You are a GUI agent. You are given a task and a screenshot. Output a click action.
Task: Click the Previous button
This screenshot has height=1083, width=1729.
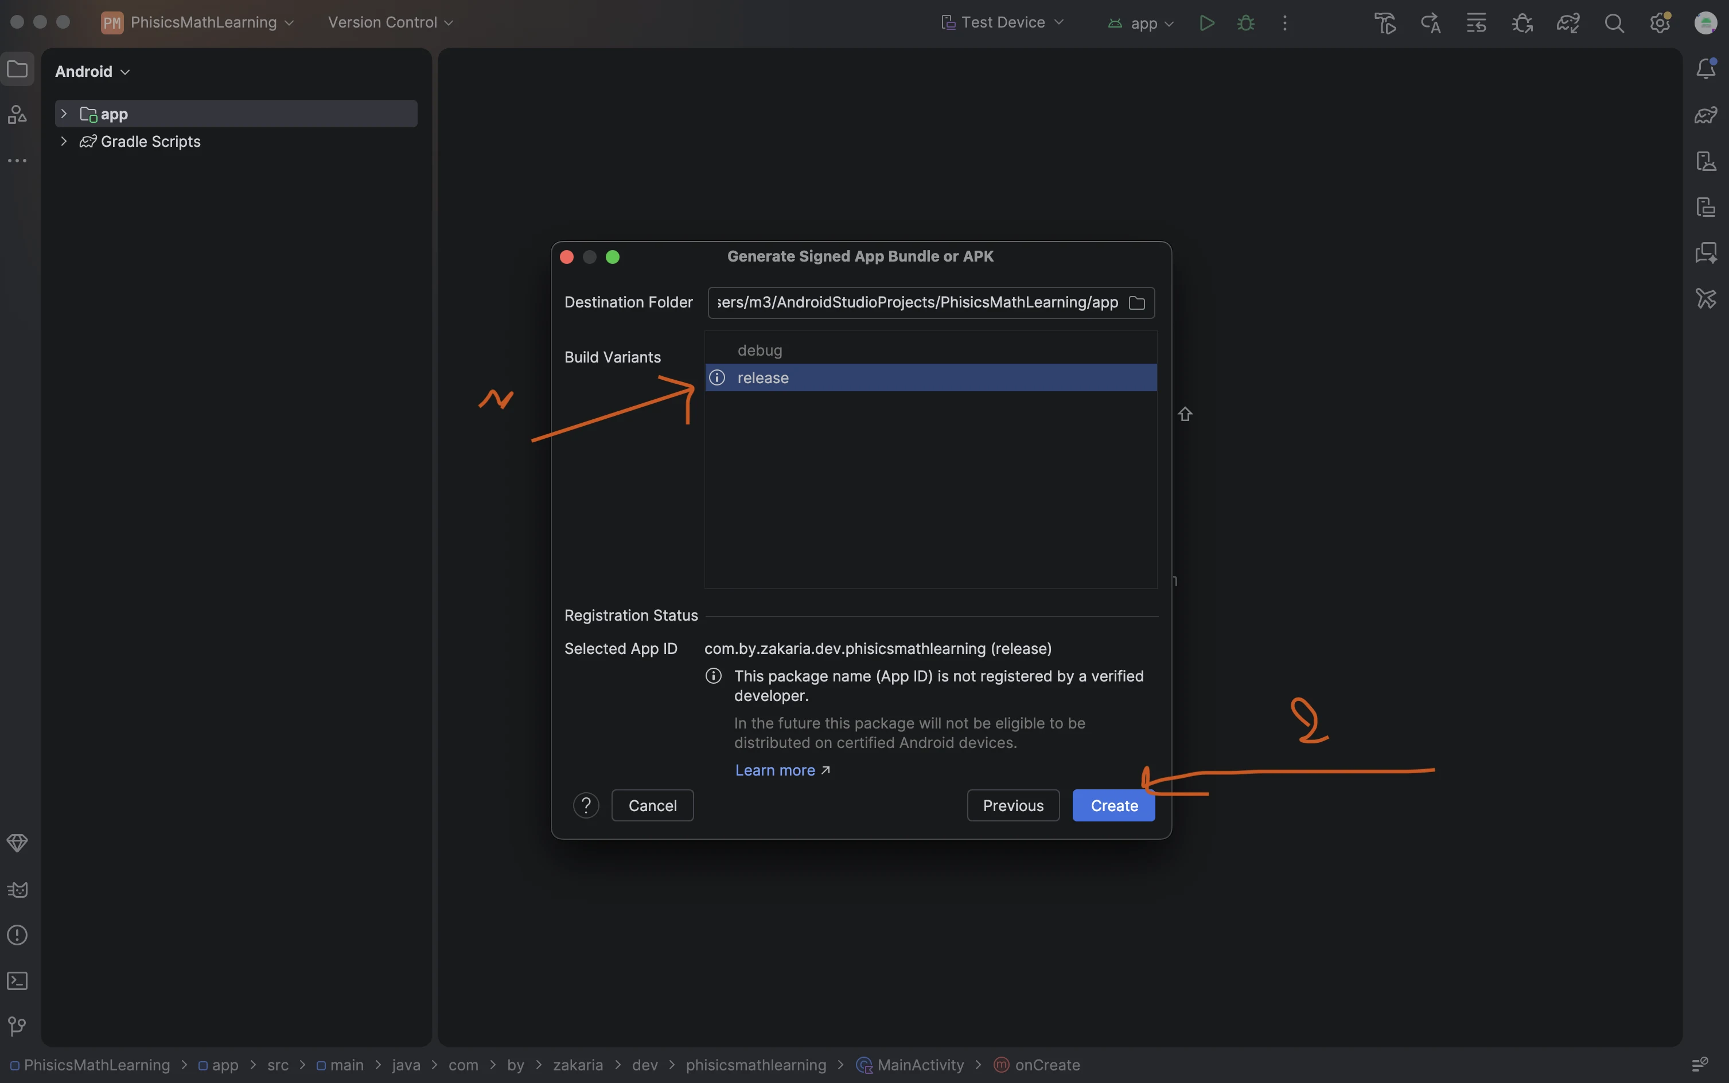(1013, 806)
